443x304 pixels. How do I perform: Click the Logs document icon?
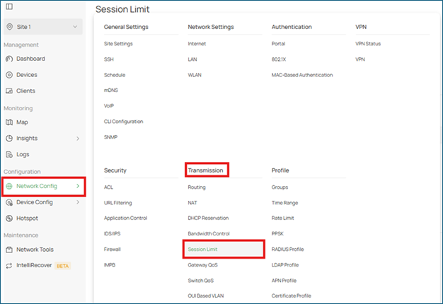(x=9, y=154)
